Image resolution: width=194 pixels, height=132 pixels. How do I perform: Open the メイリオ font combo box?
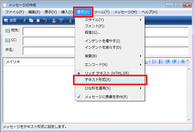40,62
